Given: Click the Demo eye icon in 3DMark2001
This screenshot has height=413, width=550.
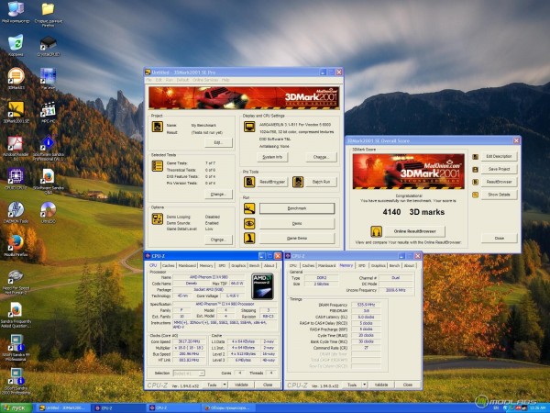Looking at the screenshot, I should pyautogui.click(x=249, y=223).
